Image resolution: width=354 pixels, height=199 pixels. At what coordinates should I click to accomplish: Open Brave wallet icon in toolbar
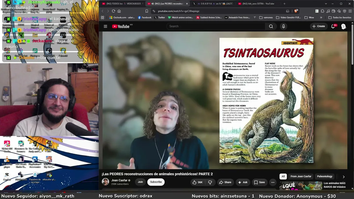[x=334, y=11]
